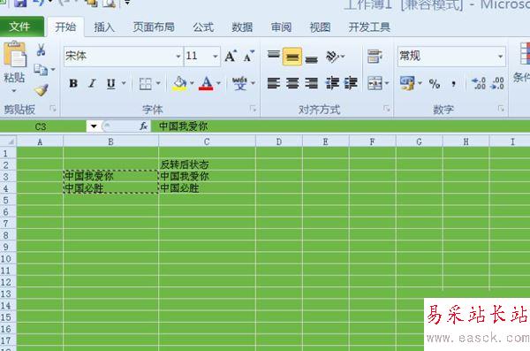Toggle italic formatting
530x351 pixels.
[x=92, y=83]
